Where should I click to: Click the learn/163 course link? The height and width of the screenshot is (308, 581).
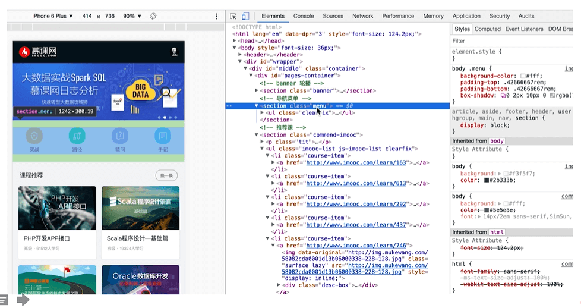click(x=356, y=162)
